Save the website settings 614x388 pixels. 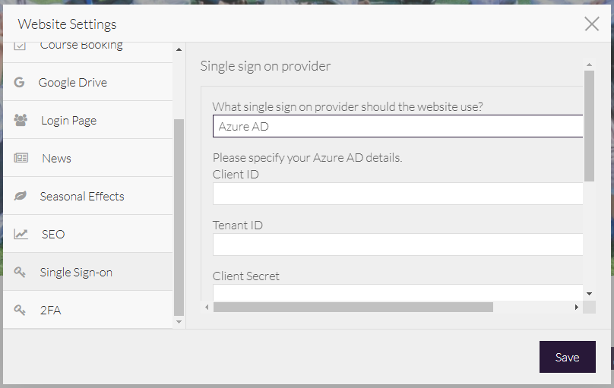click(567, 357)
